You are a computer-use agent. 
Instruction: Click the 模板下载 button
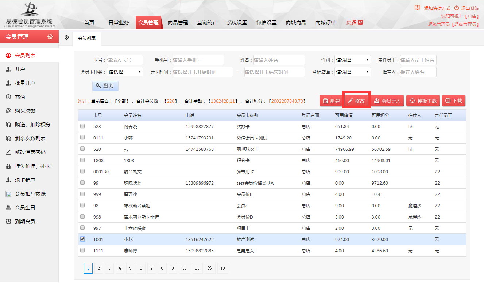tap(423, 101)
